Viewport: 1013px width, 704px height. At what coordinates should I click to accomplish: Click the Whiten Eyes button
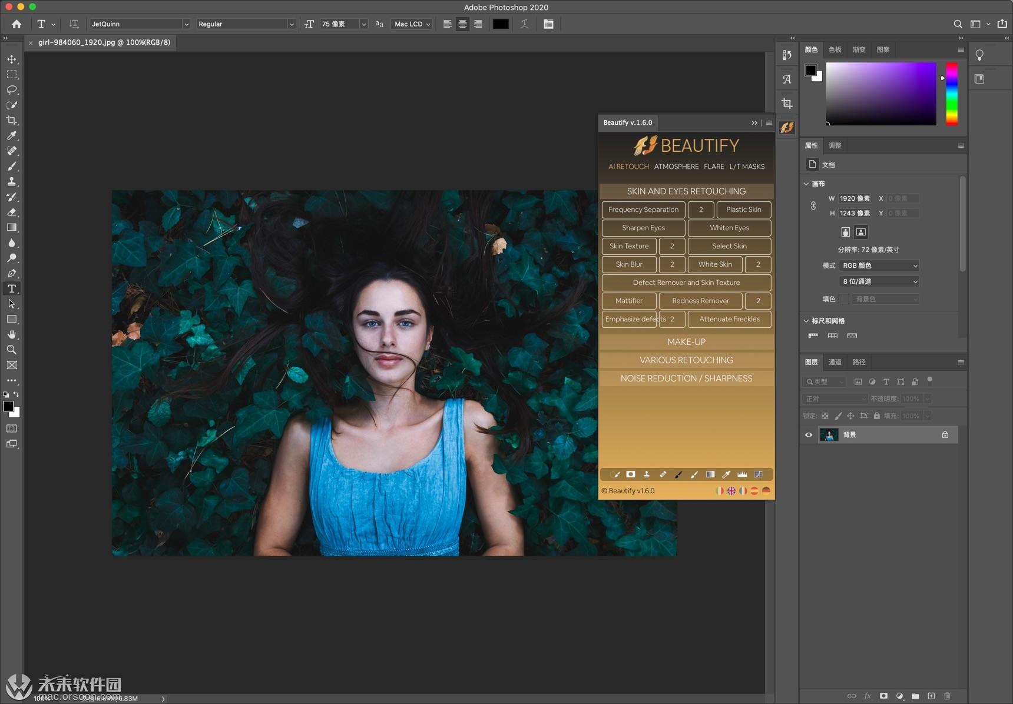[x=730, y=228]
